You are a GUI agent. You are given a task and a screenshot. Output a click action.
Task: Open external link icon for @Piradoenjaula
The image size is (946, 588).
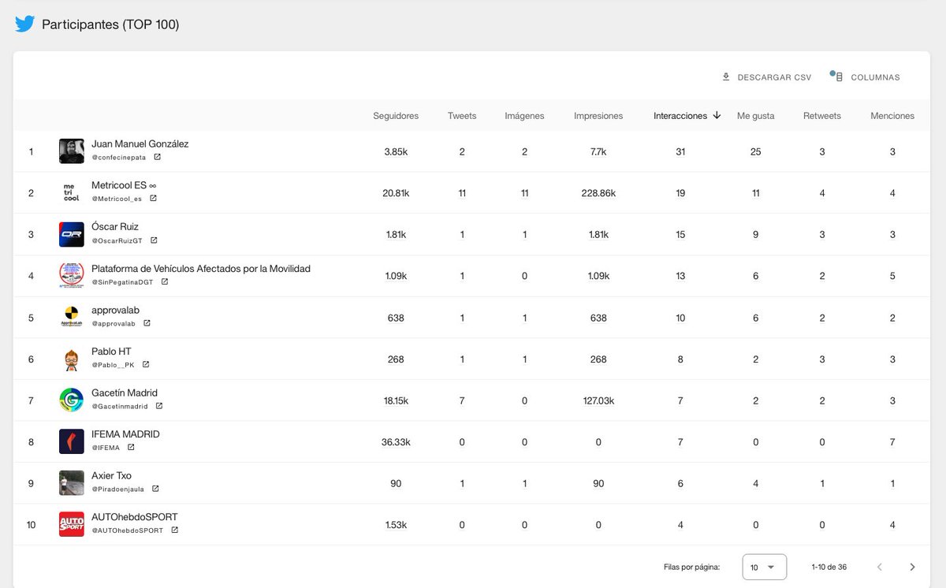click(155, 489)
